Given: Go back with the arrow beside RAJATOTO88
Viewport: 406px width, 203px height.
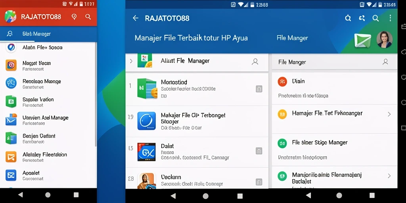Looking at the screenshot, I should [x=136, y=18].
